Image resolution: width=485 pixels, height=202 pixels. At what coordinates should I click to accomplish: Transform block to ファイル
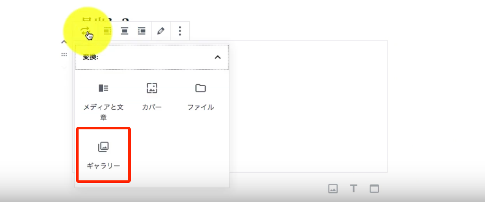(201, 97)
